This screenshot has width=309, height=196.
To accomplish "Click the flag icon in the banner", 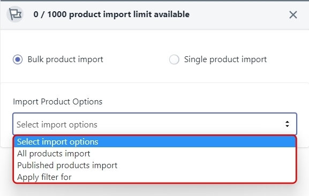I will tap(15, 14).
